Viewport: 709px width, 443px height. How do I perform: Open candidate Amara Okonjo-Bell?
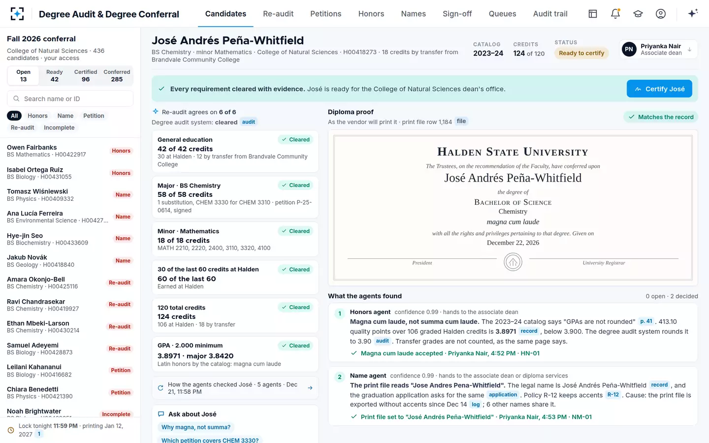70,283
